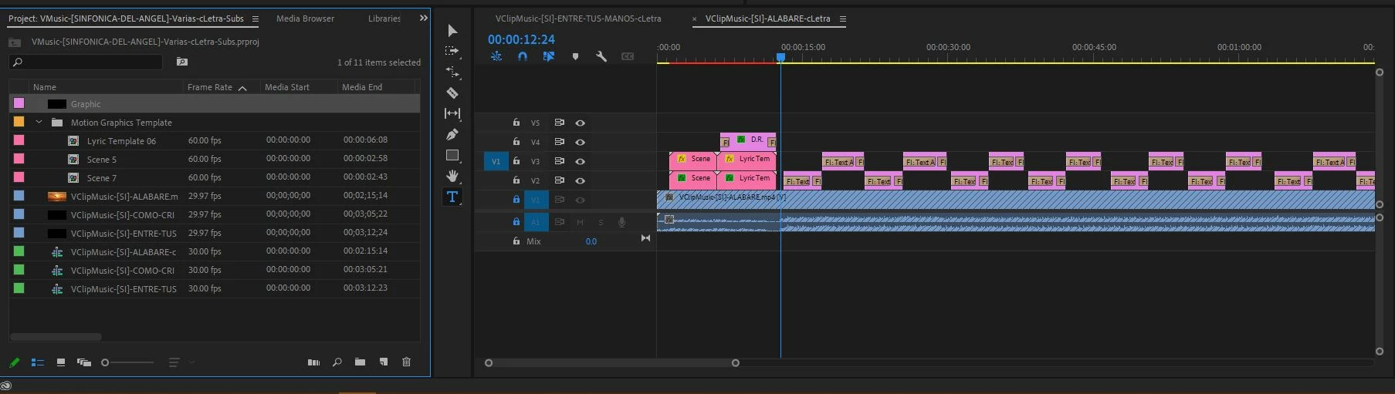Image resolution: width=1395 pixels, height=394 pixels.
Task: Switch project panel to freeform view
Action: (x=84, y=362)
